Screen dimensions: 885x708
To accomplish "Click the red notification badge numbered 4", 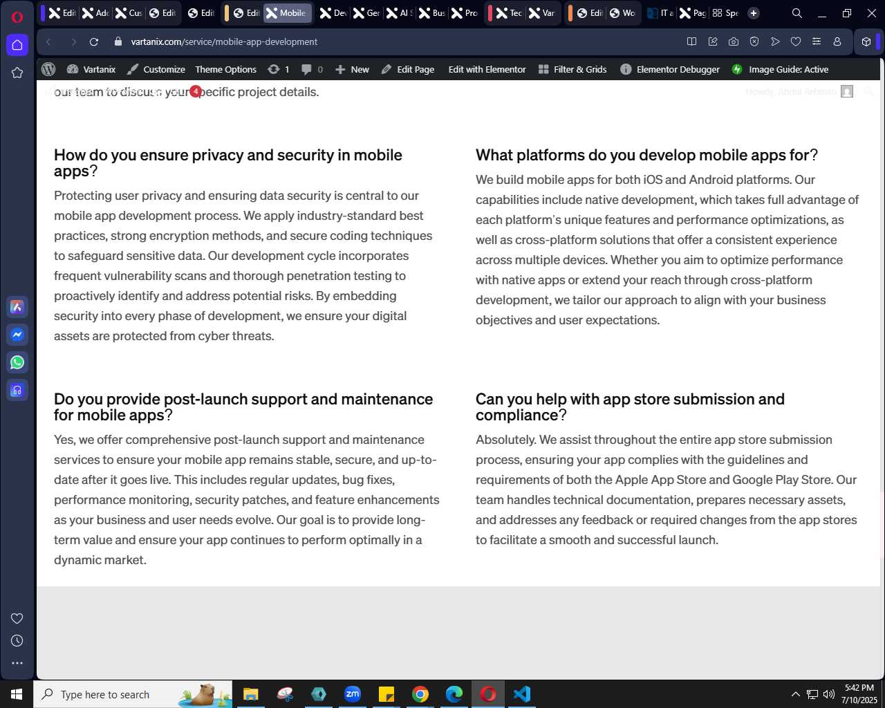I will (x=196, y=91).
